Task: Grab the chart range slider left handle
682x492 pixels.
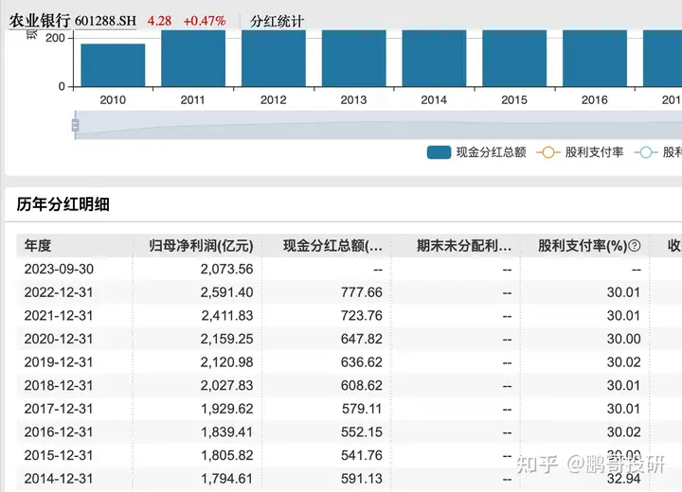Action: [75, 125]
